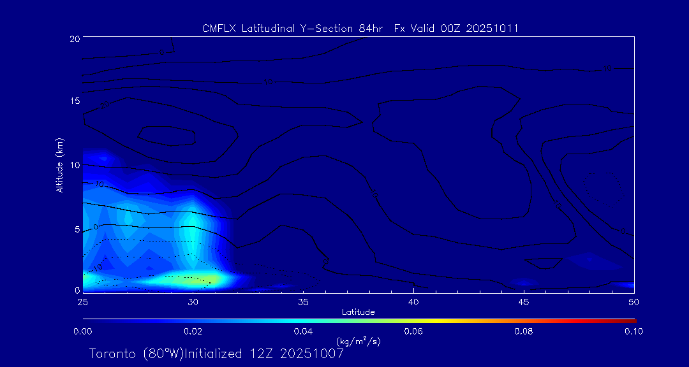Select the 'Altitude (km)' axis label
Image resolution: width=689 pixels, height=367 pixels.
coord(60,165)
